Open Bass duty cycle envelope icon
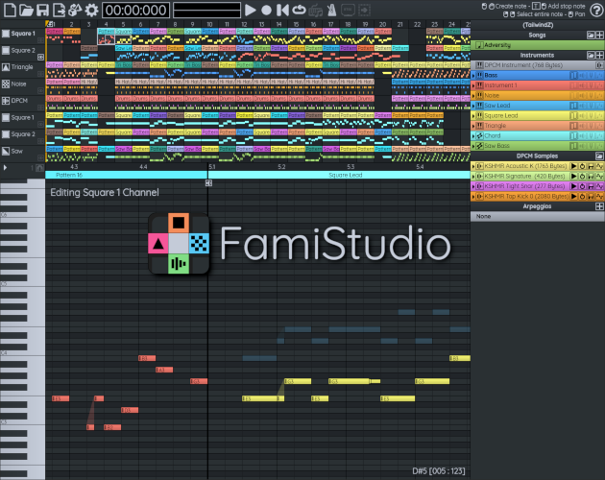The image size is (605, 480). click(x=573, y=75)
